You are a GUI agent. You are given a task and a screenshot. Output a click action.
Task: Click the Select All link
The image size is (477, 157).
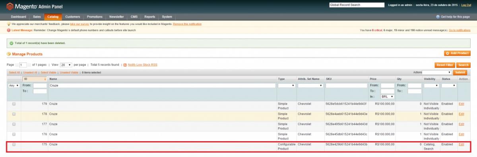click(14, 73)
